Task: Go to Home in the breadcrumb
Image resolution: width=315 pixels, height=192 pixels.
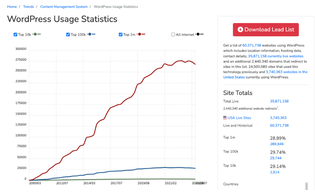Action: (12, 7)
